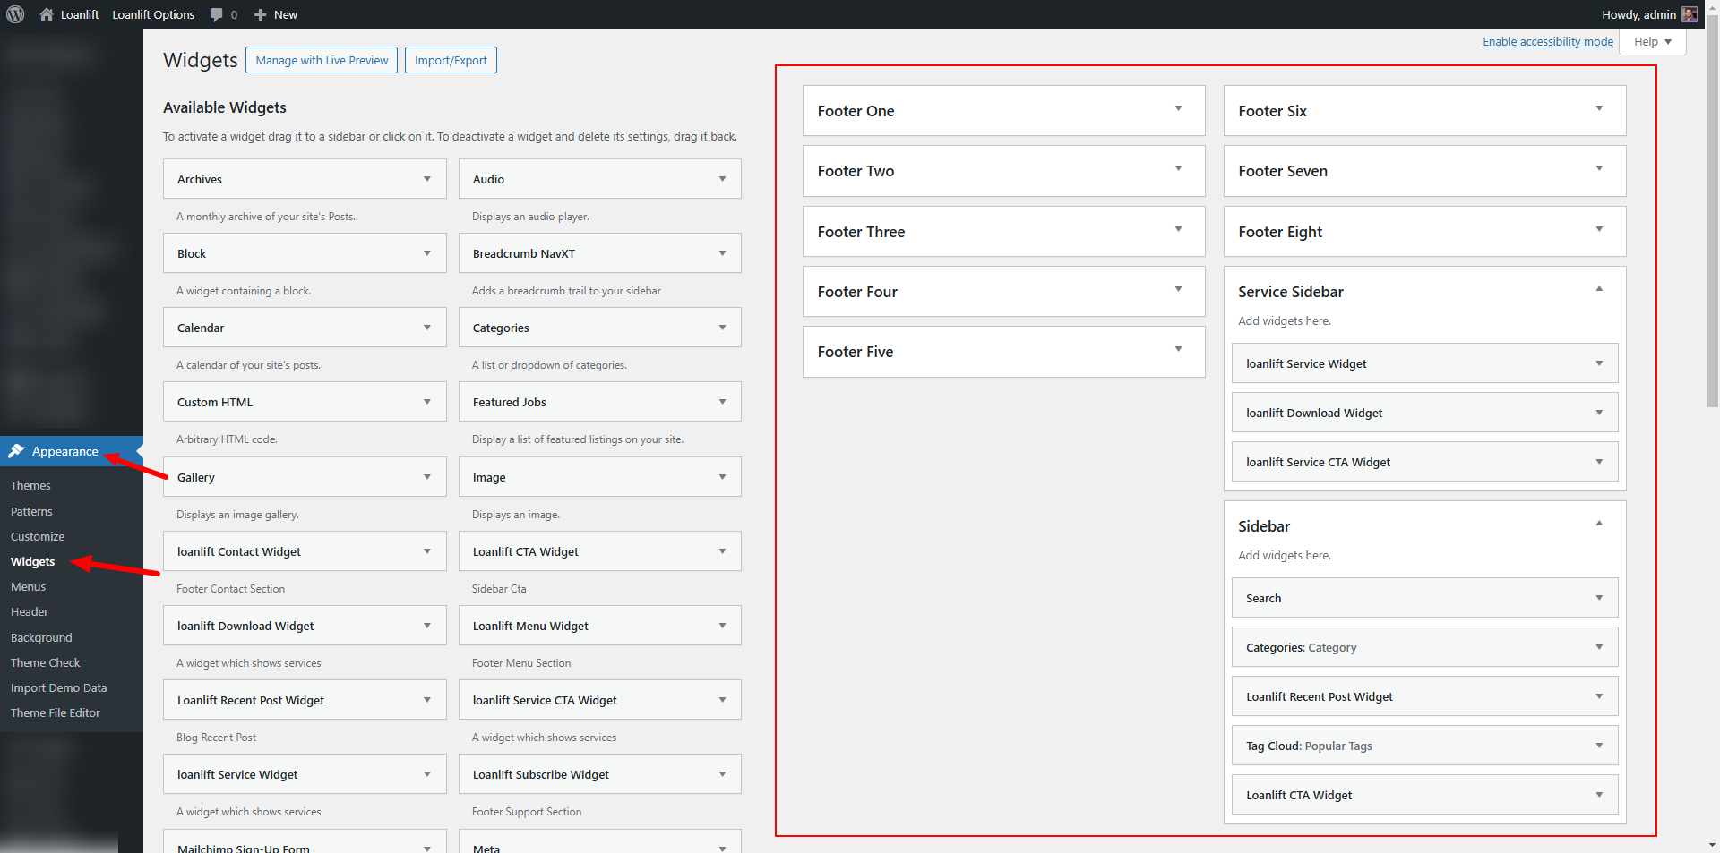Open the comments bubble icon
Viewport: 1720px width, 853px height.
(217, 14)
